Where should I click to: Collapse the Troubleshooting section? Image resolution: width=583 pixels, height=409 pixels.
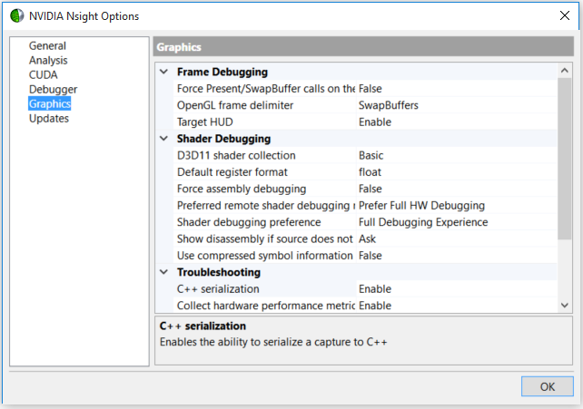[163, 272]
